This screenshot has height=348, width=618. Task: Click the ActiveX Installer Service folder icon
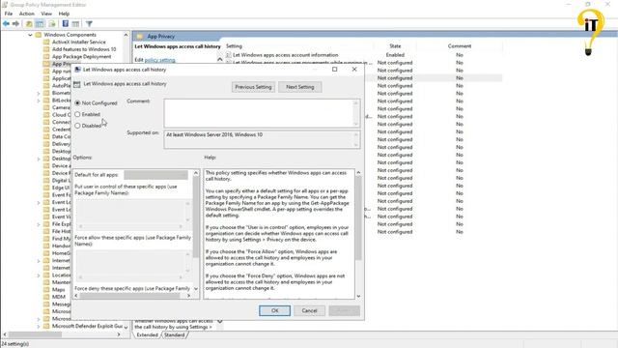tap(46, 42)
